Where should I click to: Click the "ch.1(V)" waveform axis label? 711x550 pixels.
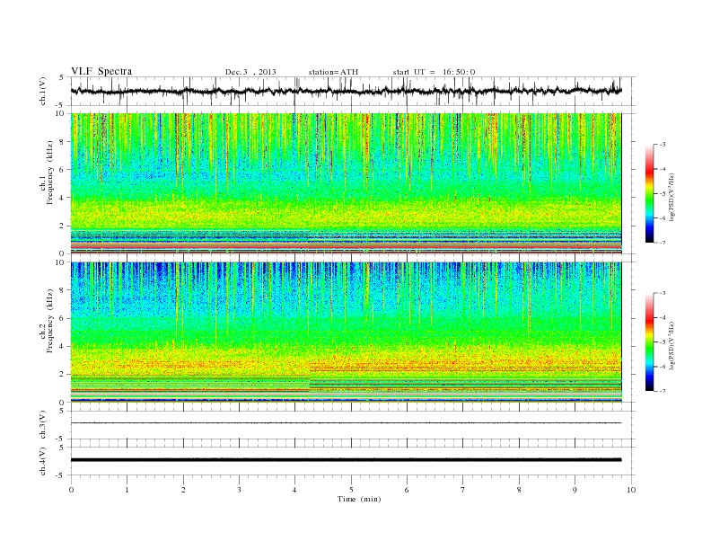[x=42, y=91]
